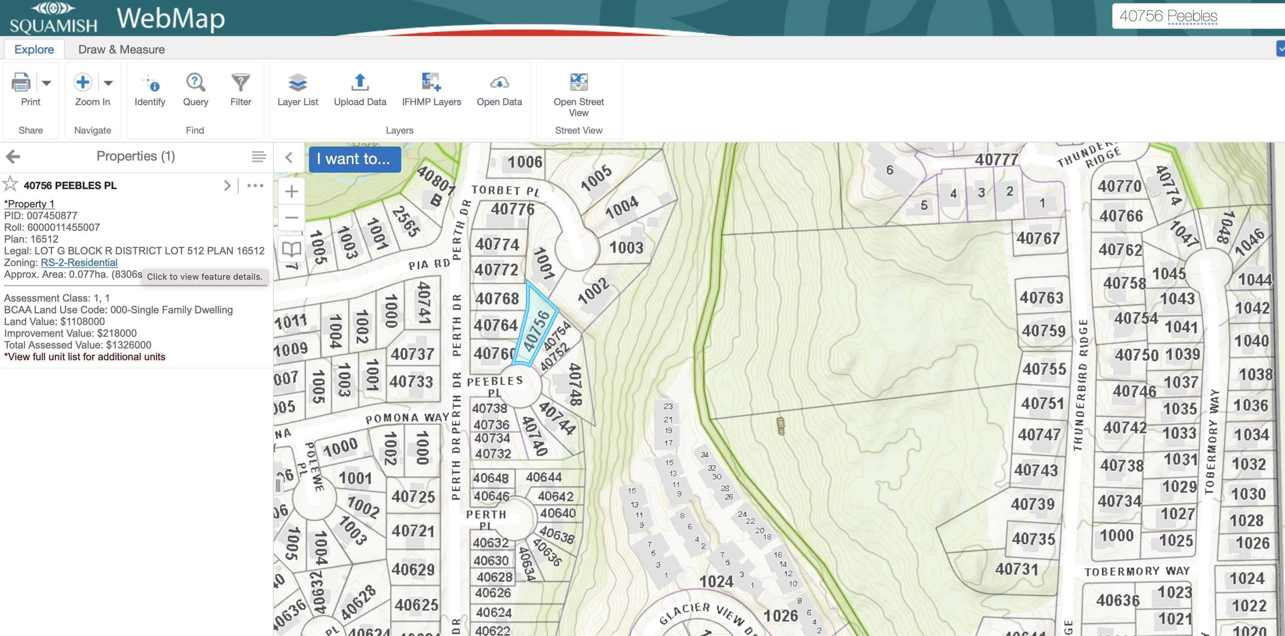The height and width of the screenshot is (636, 1285).
Task: Click the highlighted 40756 parcel on map
Action: 535,327
